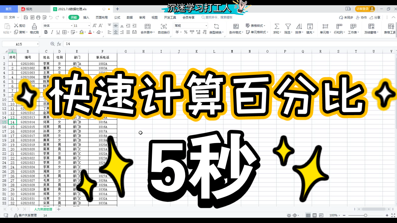Open the Review (审阅) tab
The width and height of the screenshot is (397, 223).
point(142,17)
